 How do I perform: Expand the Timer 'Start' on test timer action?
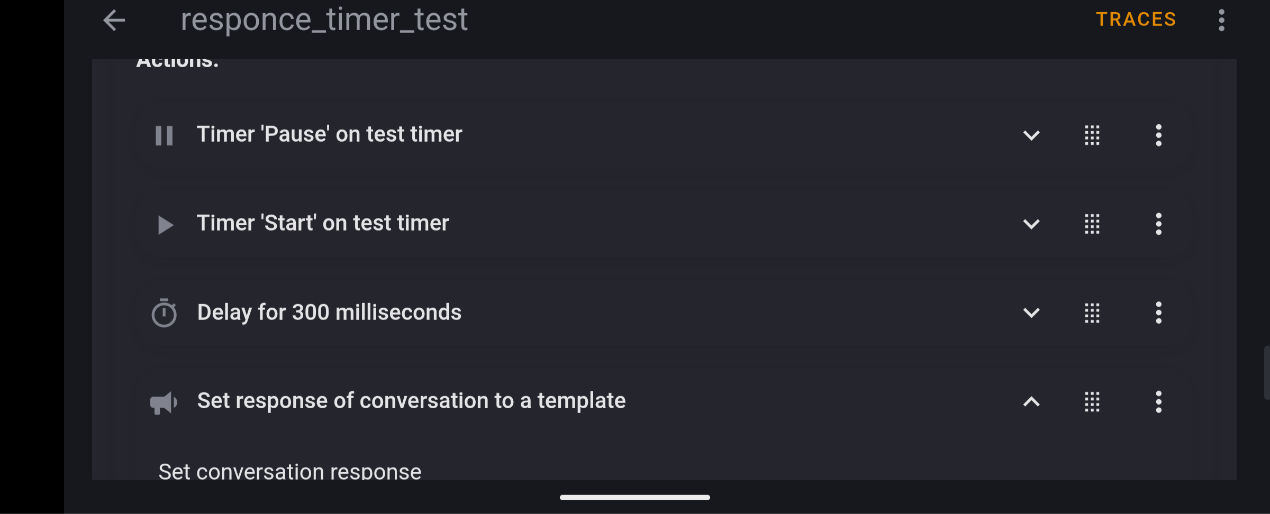point(1031,224)
